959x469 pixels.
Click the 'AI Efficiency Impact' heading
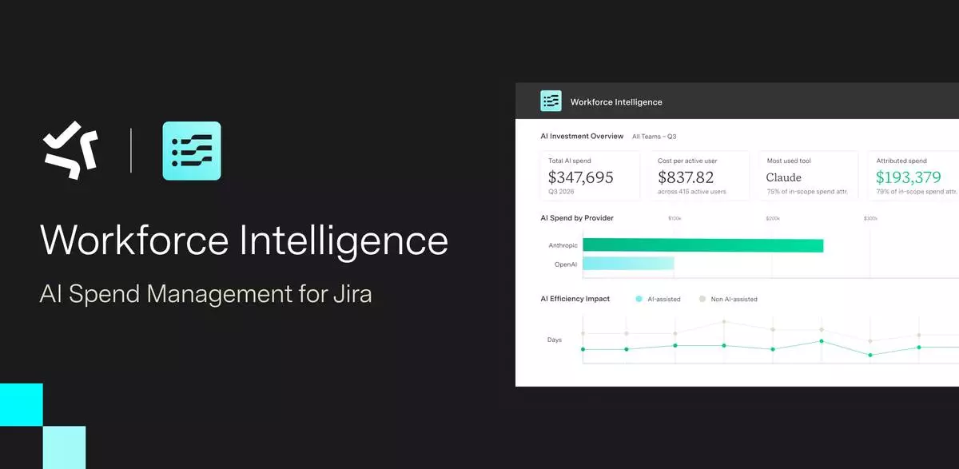point(575,299)
